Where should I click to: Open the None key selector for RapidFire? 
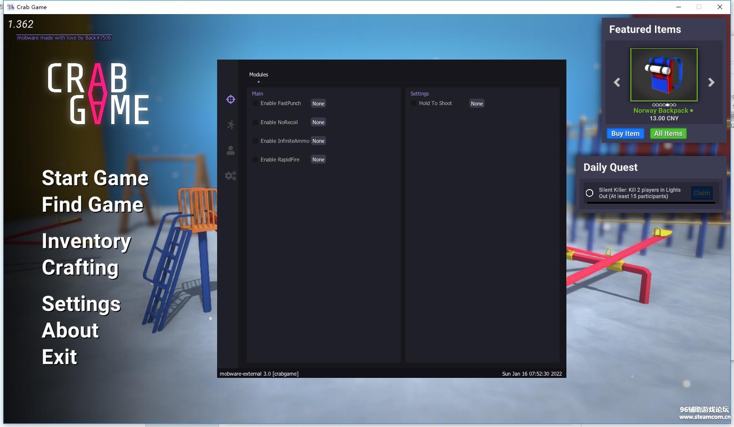tap(318, 160)
